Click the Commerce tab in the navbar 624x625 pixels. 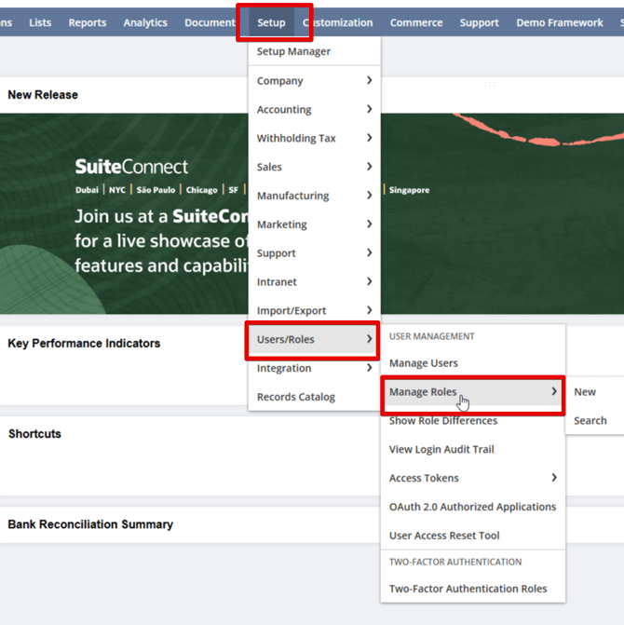click(418, 22)
